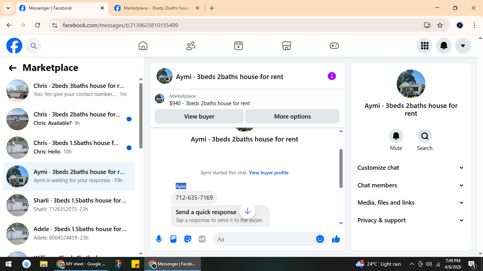
Task: Open the View buyer profile link
Action: coord(268,173)
